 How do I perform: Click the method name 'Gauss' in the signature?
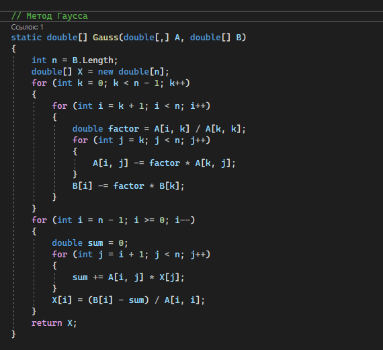click(105, 38)
